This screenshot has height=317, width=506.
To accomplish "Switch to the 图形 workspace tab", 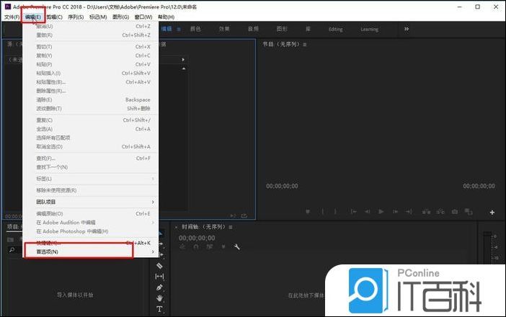I will tap(282, 29).
